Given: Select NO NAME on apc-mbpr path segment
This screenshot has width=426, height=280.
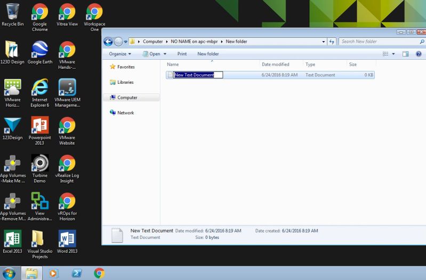Looking at the screenshot, I should pos(194,42).
